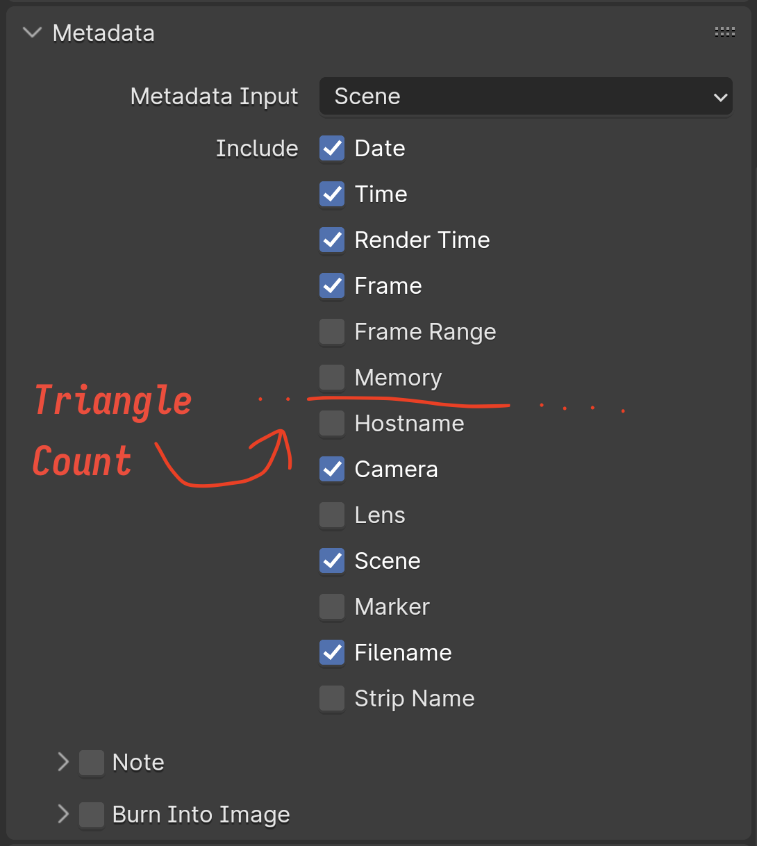Enable the Lens metadata checkbox

point(332,515)
